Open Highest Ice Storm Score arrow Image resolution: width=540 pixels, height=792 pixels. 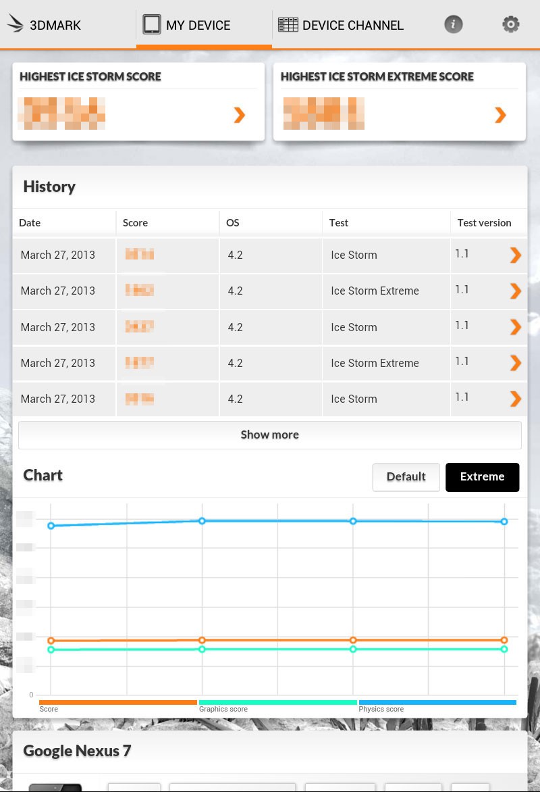coord(240,115)
